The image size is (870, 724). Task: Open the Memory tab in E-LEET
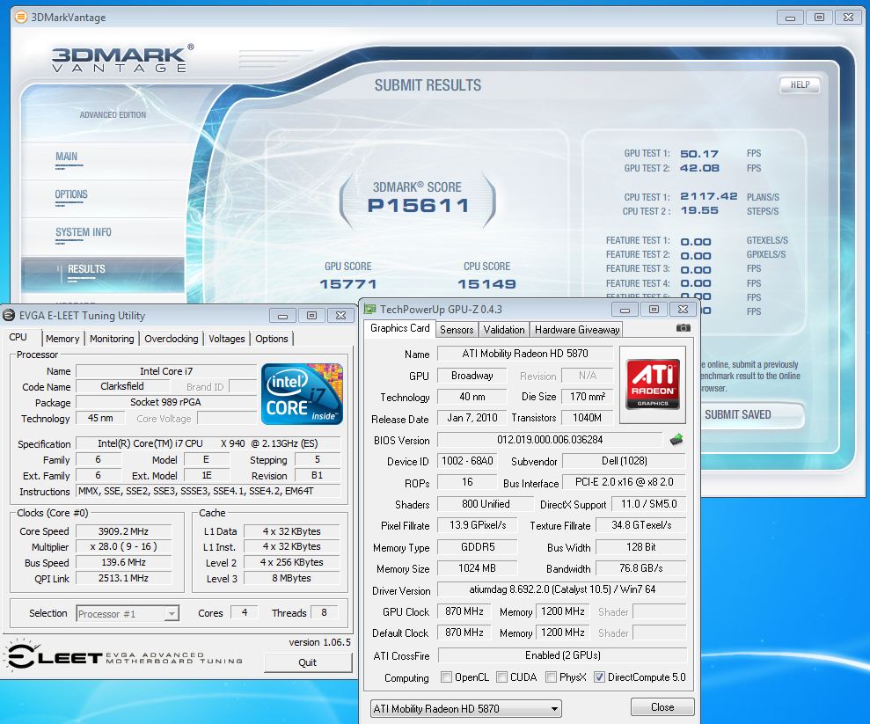pos(62,339)
